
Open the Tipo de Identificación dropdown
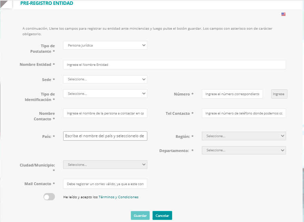pyautogui.click(x=105, y=93)
